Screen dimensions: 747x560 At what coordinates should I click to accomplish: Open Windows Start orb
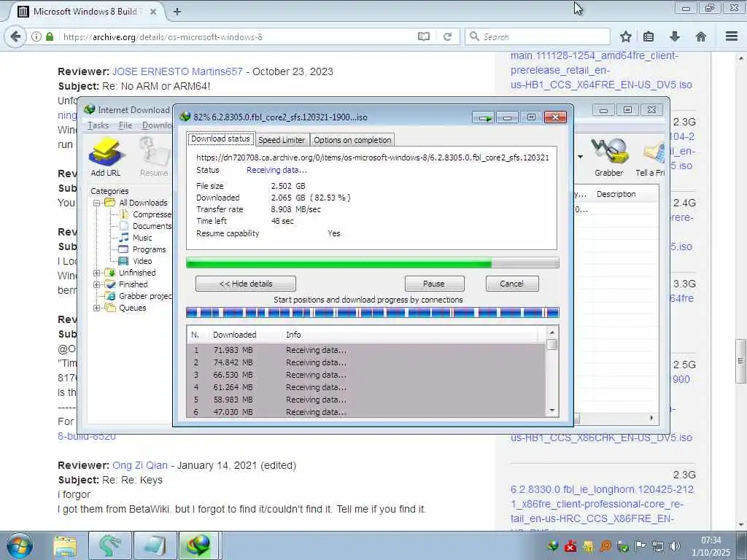pos(20,545)
